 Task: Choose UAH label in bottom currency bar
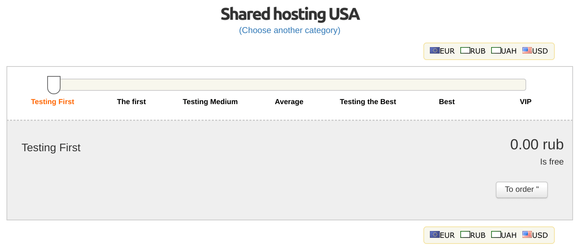(x=509, y=235)
